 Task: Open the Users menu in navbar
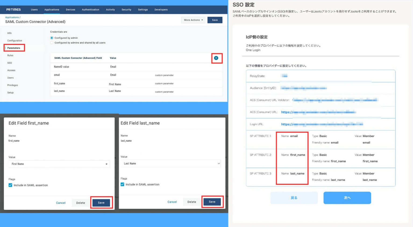pyautogui.click(x=34, y=10)
